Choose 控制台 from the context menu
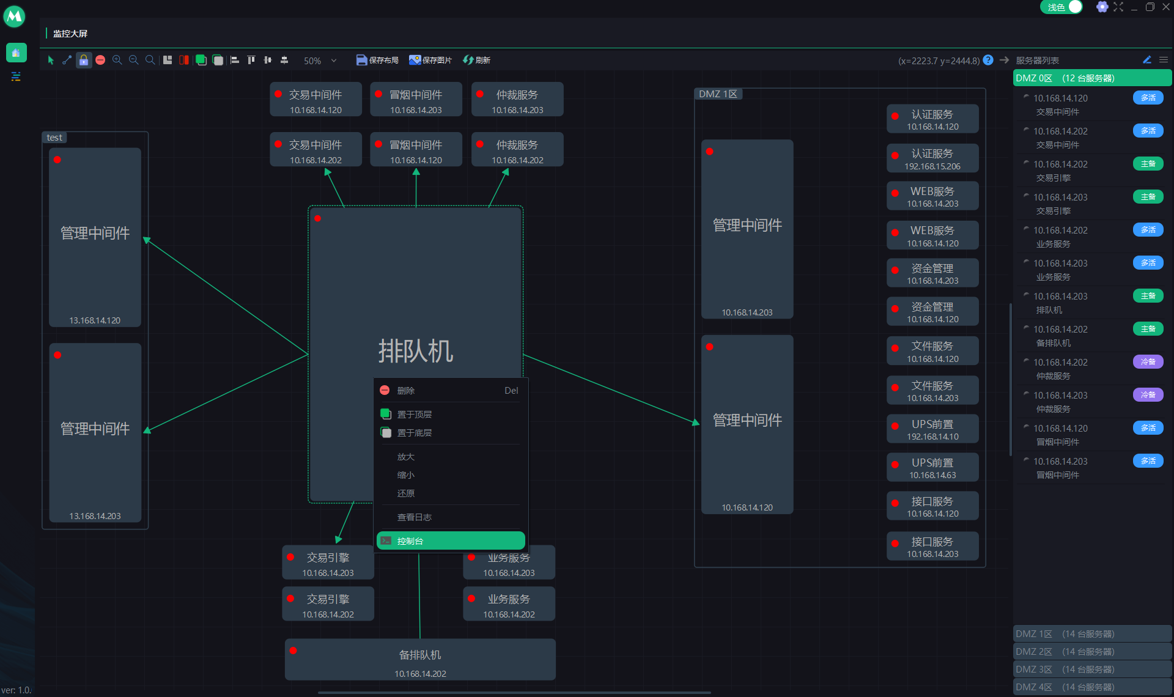Screen dimensions: 1174x697 click(x=451, y=541)
